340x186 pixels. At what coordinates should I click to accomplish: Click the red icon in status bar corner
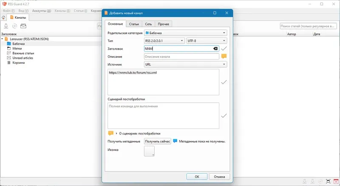336,181
